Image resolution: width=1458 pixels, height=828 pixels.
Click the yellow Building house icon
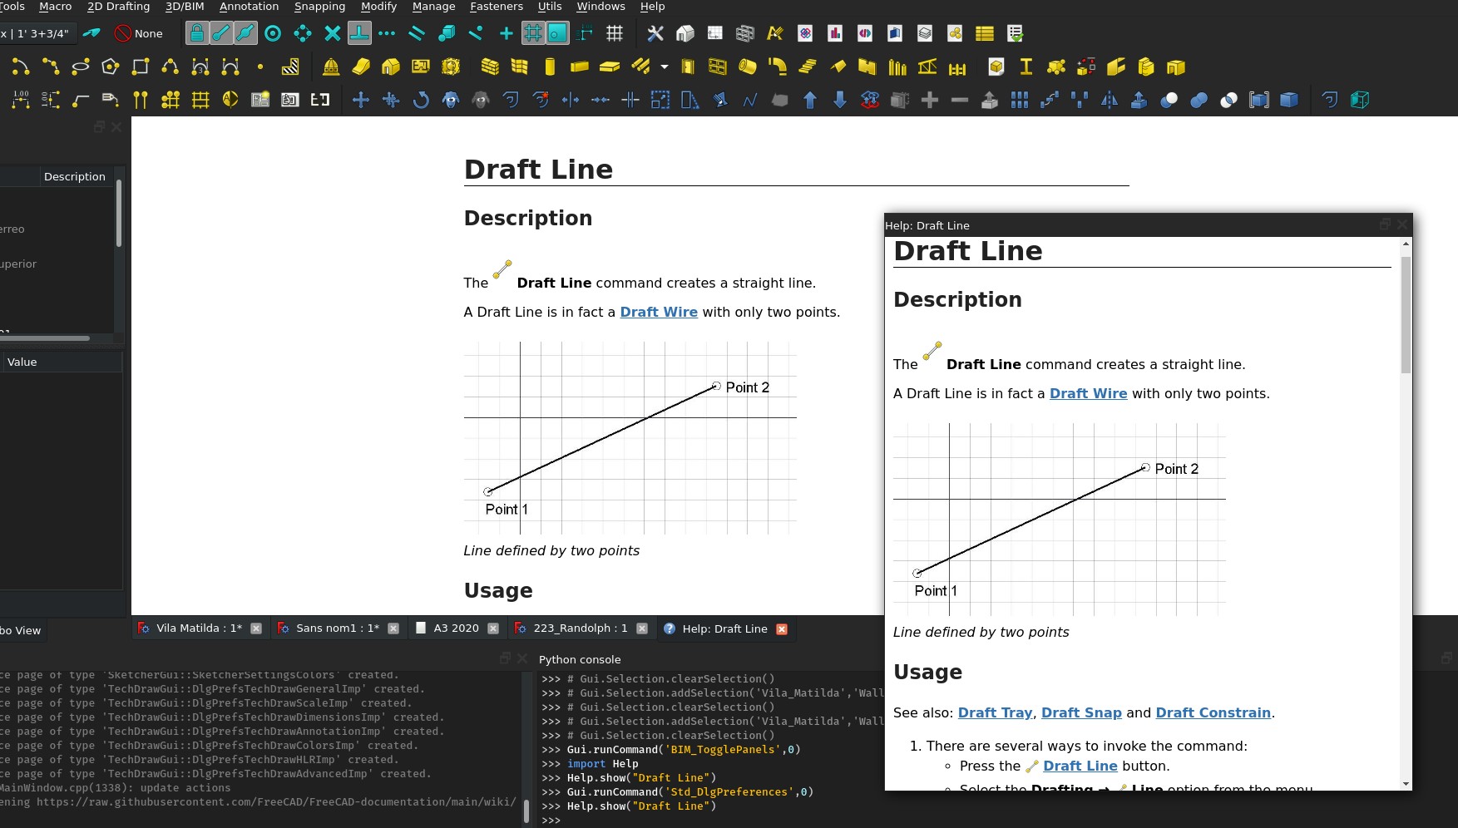[391, 67]
